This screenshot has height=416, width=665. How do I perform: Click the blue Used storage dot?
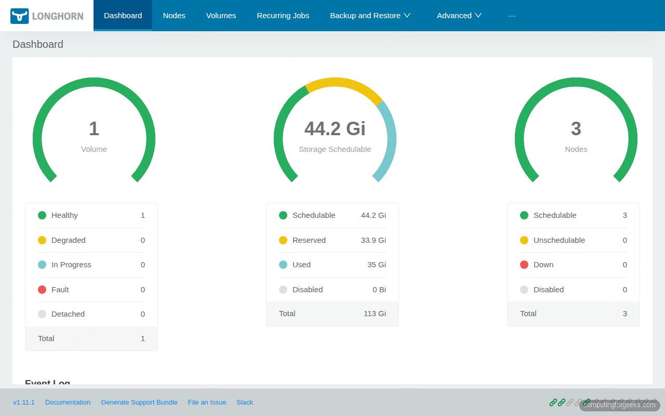pos(283,265)
